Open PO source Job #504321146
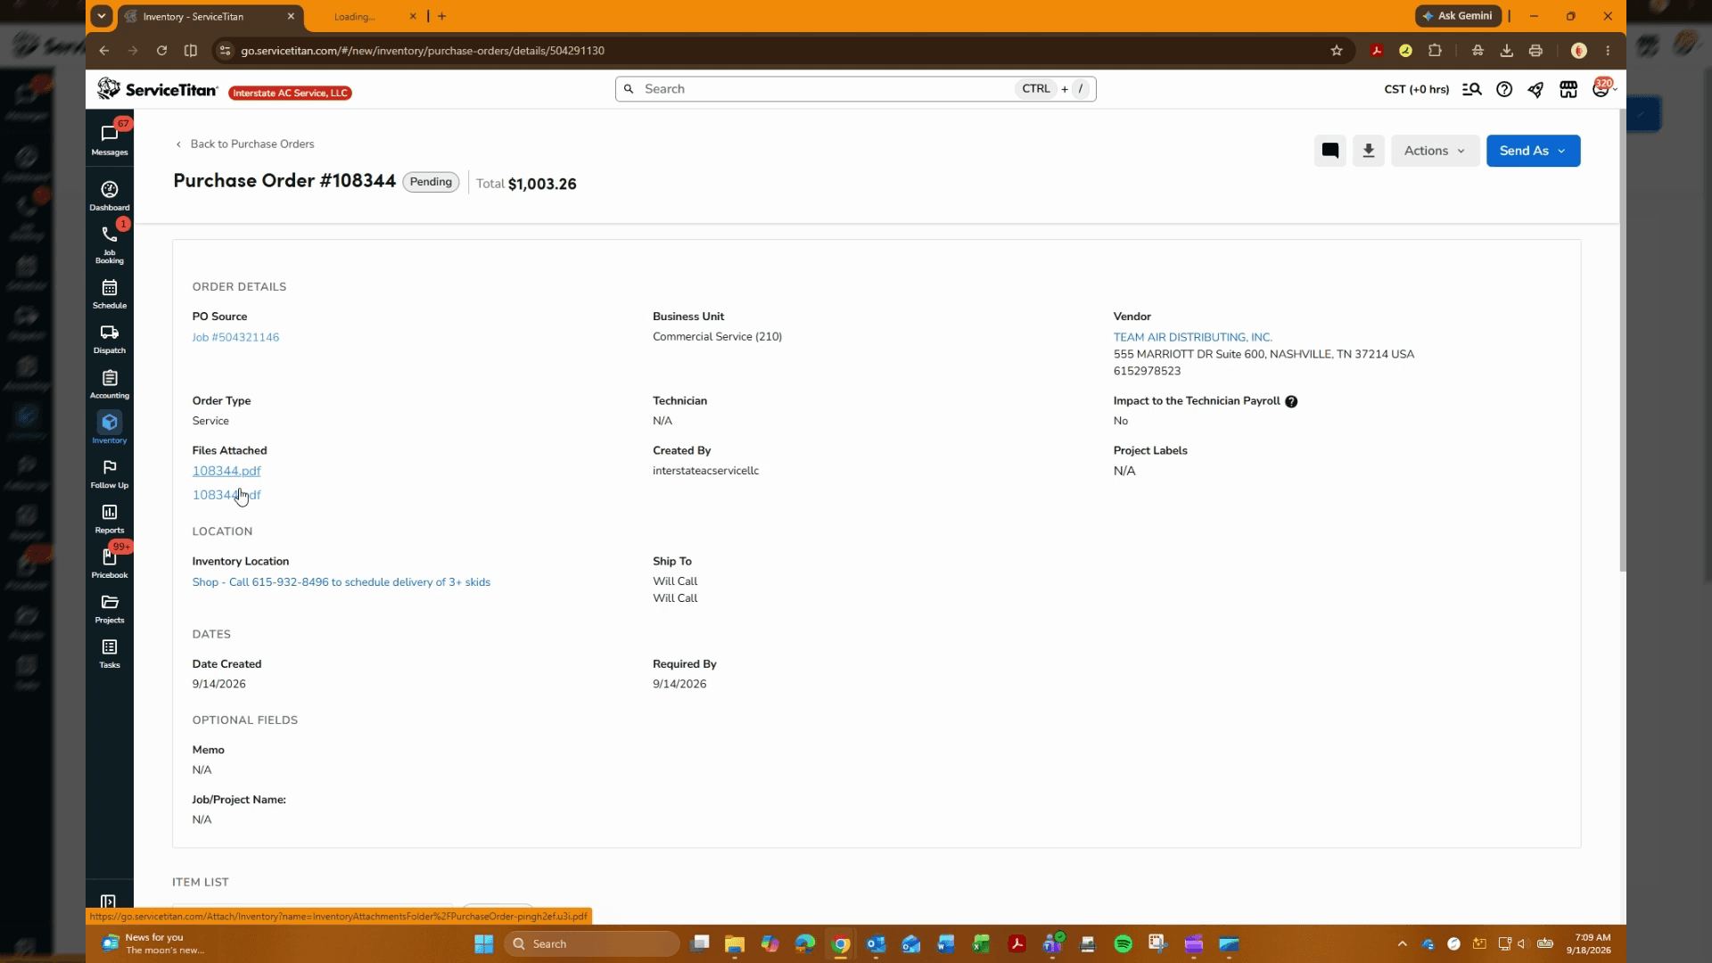1712x963 pixels. tap(235, 337)
